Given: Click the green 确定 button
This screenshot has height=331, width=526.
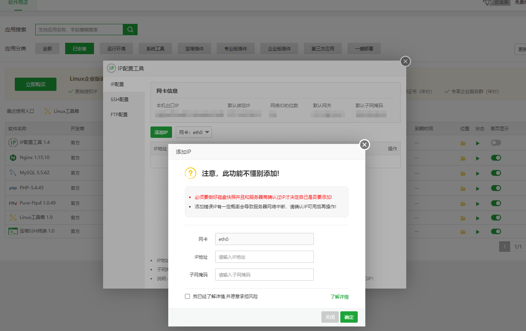Looking at the screenshot, I should [x=349, y=317].
